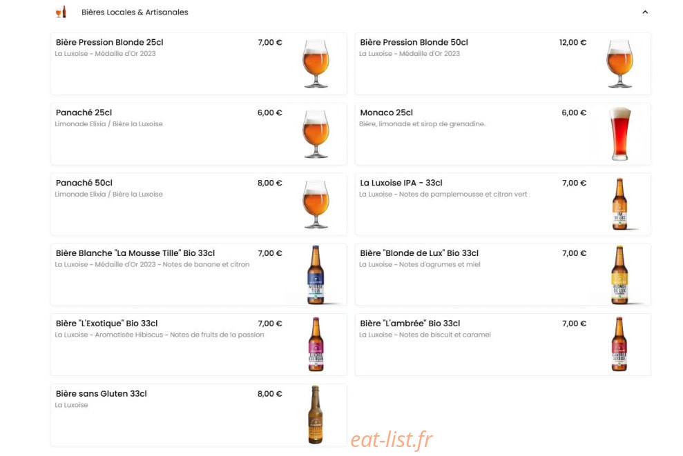This screenshot has width=683, height=456.
Task: Click the Monaco 25cl item title
Action: point(386,112)
